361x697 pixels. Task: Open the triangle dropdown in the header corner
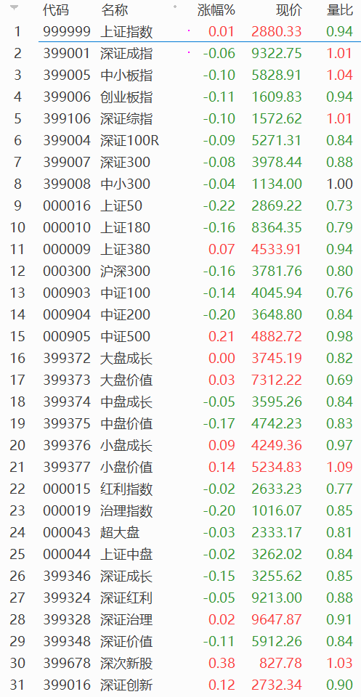pyautogui.click(x=15, y=8)
